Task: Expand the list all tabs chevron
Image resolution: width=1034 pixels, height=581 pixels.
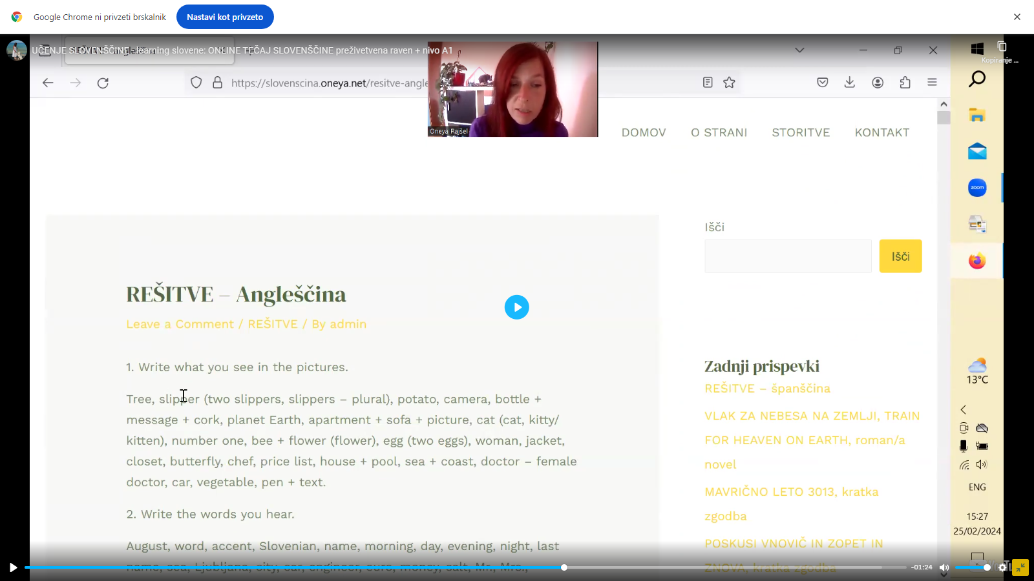Action: tap(799, 50)
